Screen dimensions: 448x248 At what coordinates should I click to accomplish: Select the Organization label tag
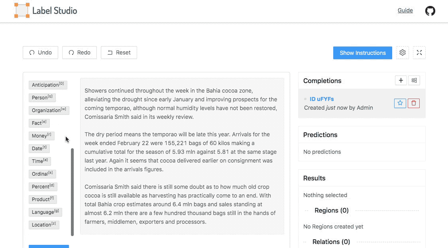(49, 110)
